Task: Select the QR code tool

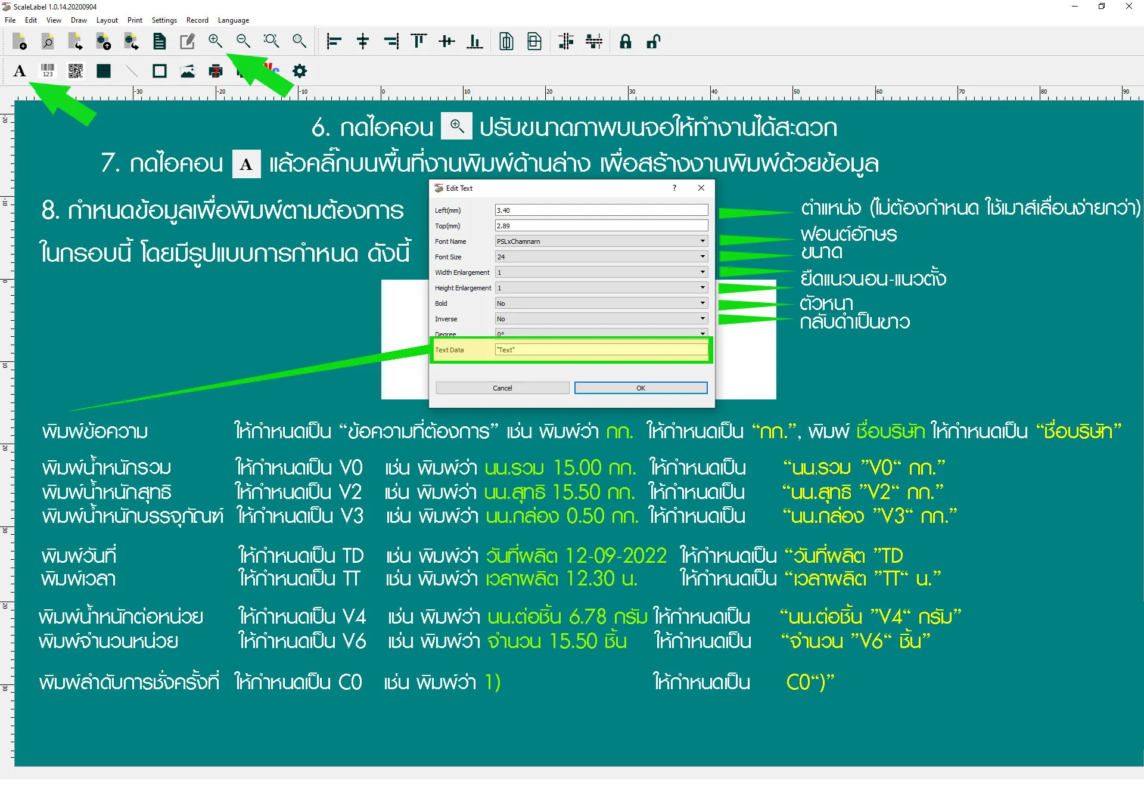Action: [x=75, y=71]
